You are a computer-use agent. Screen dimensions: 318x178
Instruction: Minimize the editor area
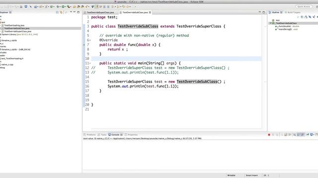pyautogui.click(x=259, y=12)
